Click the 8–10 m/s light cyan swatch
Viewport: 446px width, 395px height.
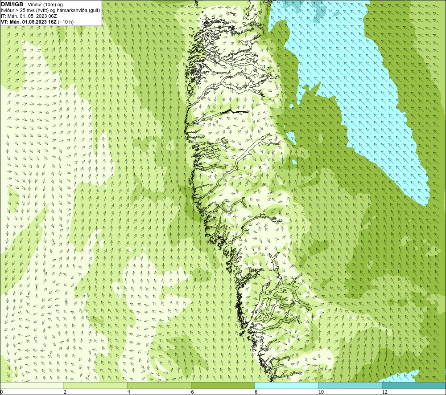coord(286,385)
